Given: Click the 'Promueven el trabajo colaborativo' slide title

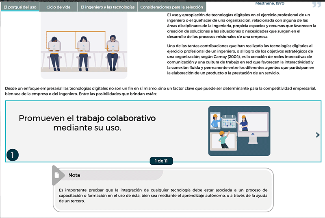Looking at the screenshot, I should (87, 123).
